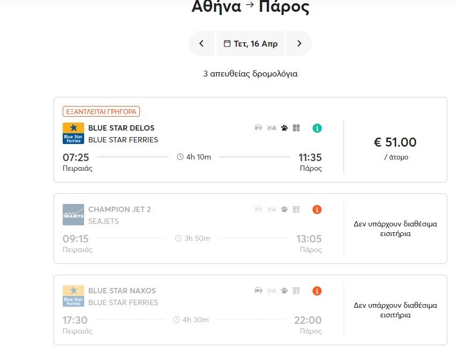Select the € 51.00 price for Blue Star Delos

click(x=395, y=142)
